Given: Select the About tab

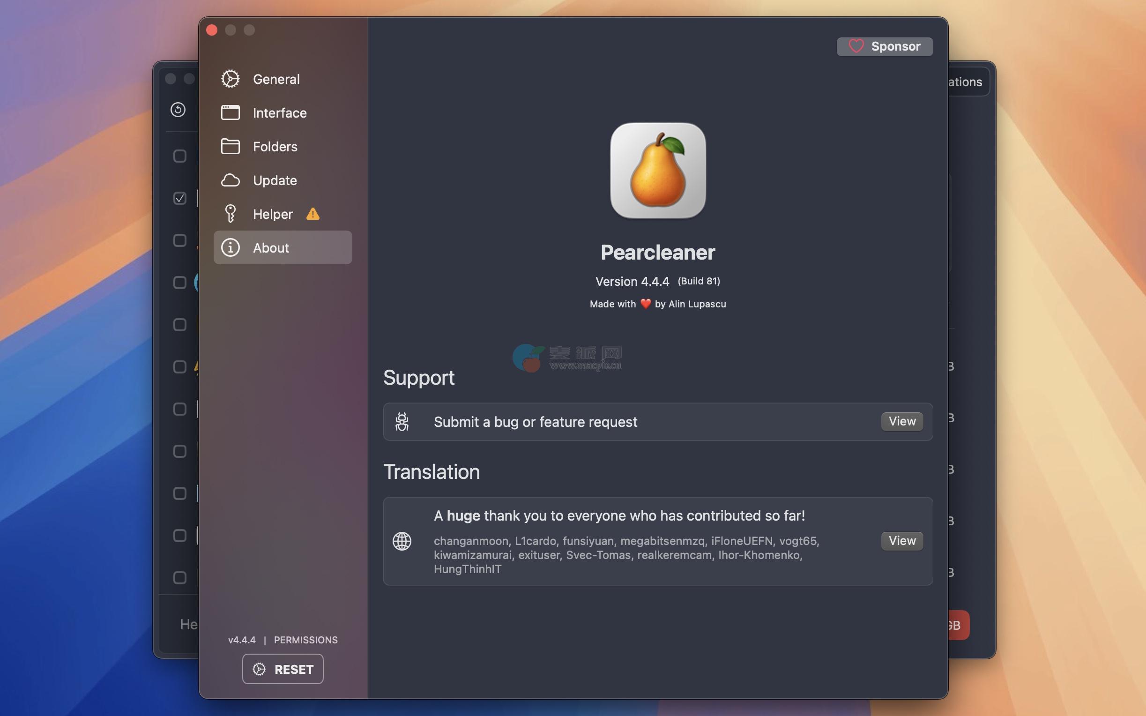Looking at the screenshot, I should 283,248.
